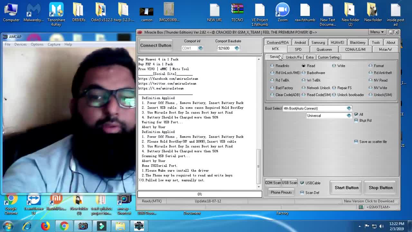This screenshot has height=232, width=412.
Task: Switch to the Qualcomm tab
Action: (324, 50)
